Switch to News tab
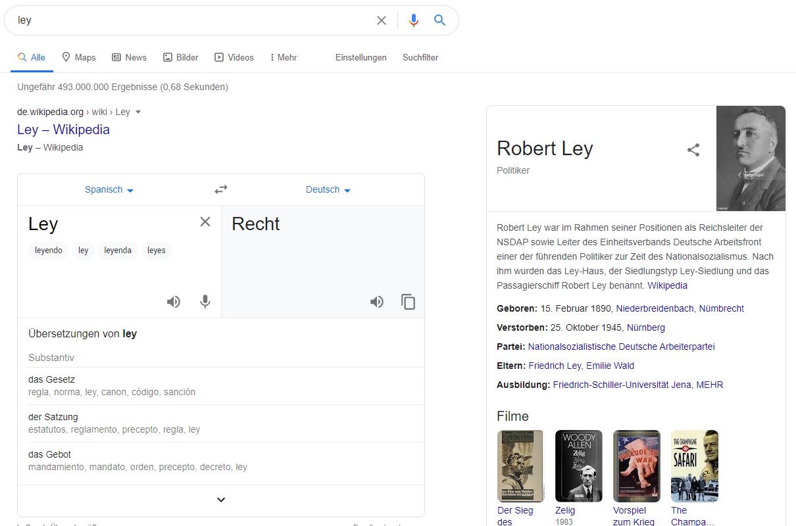This screenshot has height=526, width=796. [x=129, y=57]
